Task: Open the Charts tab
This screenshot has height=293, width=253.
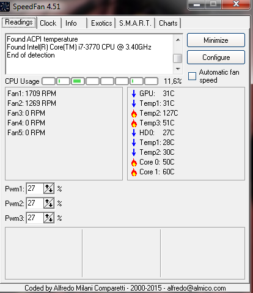Action: point(168,23)
